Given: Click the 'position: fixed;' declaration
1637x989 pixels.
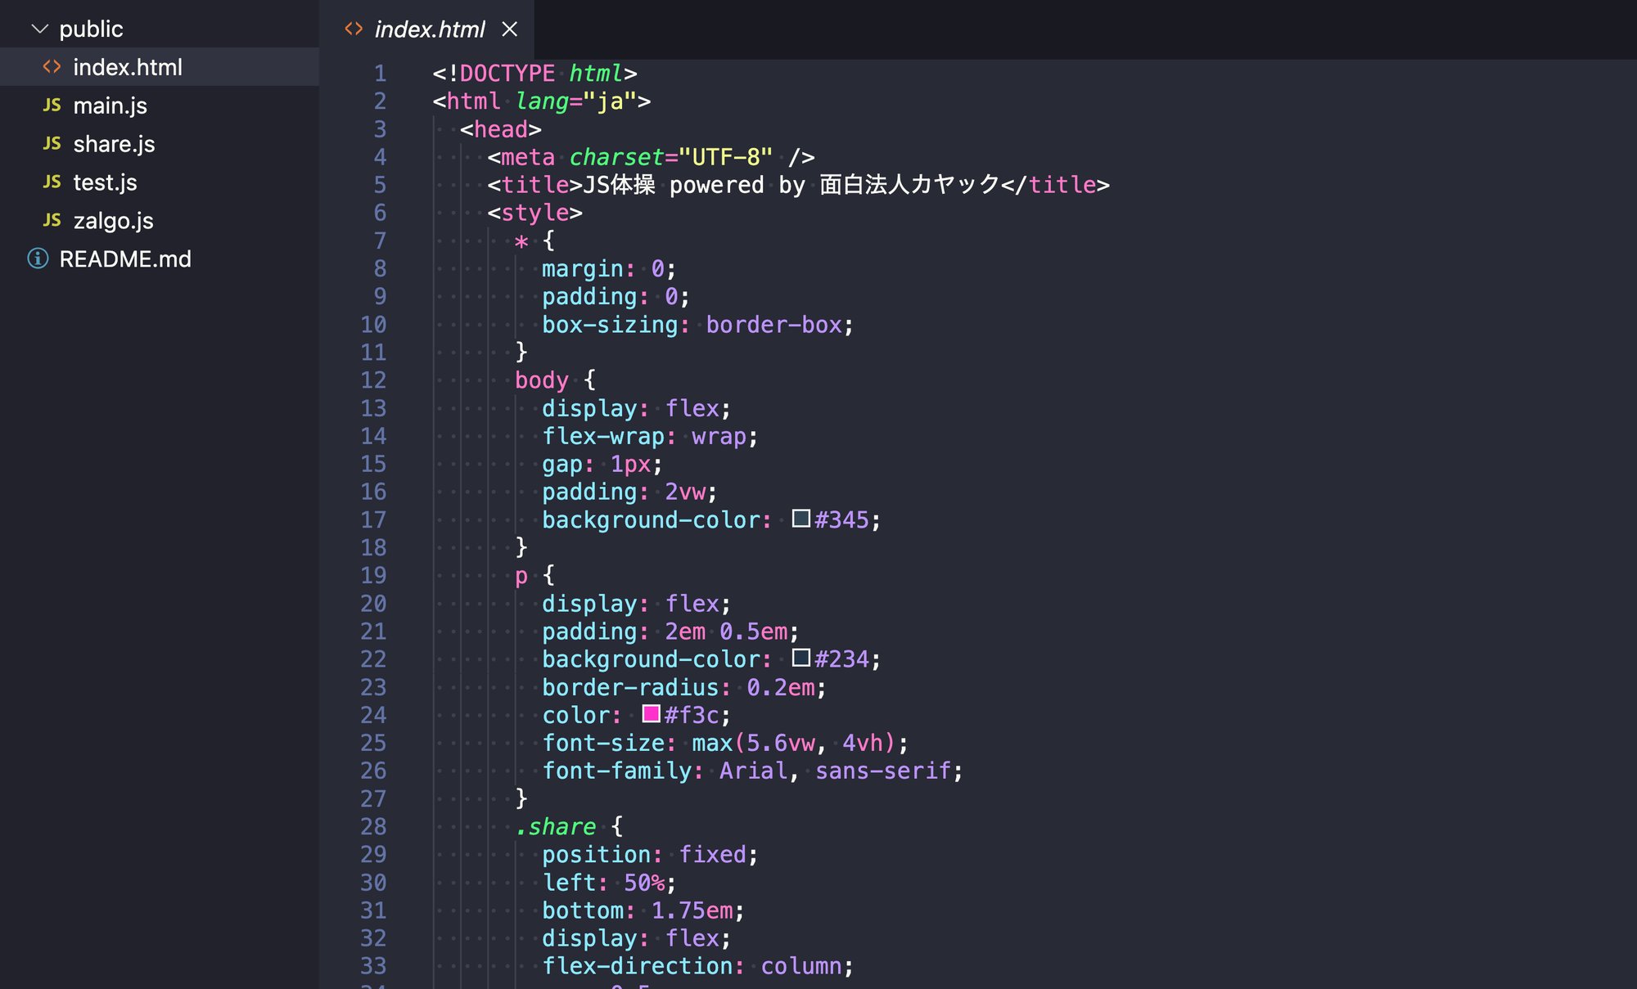Looking at the screenshot, I should (651, 855).
